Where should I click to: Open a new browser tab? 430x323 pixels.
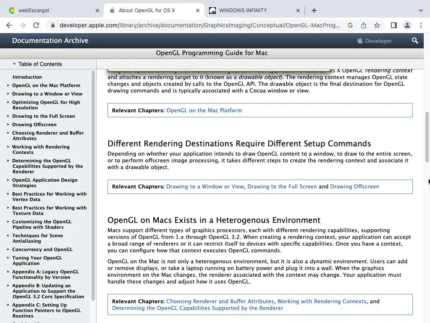point(314,11)
